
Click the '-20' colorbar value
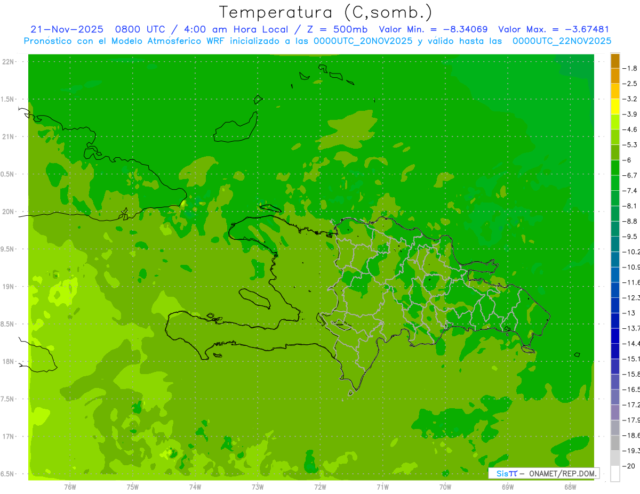coord(629,466)
